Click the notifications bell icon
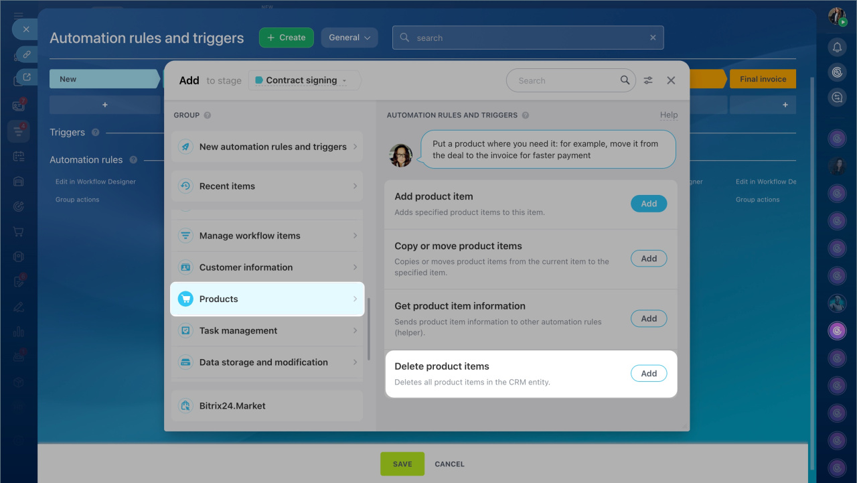Image resolution: width=857 pixels, height=483 pixels. click(837, 47)
